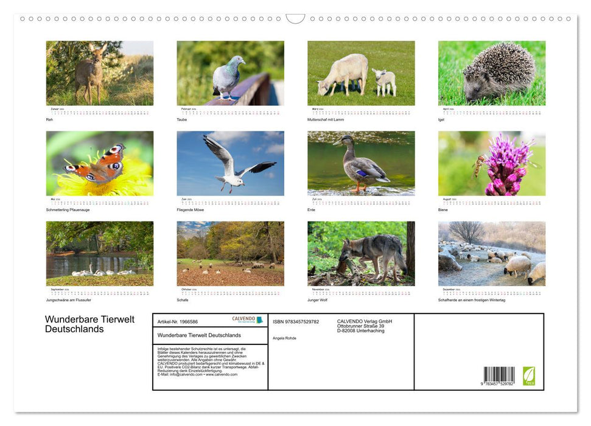The height and width of the screenshot is (426, 591).
Task: Select the Taube pigeon picture
Action: [x=230, y=72]
